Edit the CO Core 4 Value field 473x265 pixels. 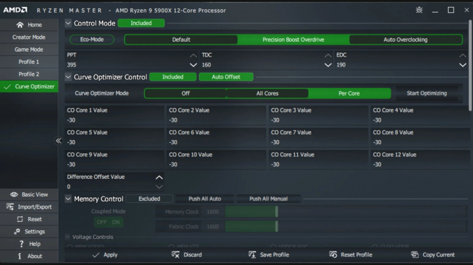coord(420,115)
